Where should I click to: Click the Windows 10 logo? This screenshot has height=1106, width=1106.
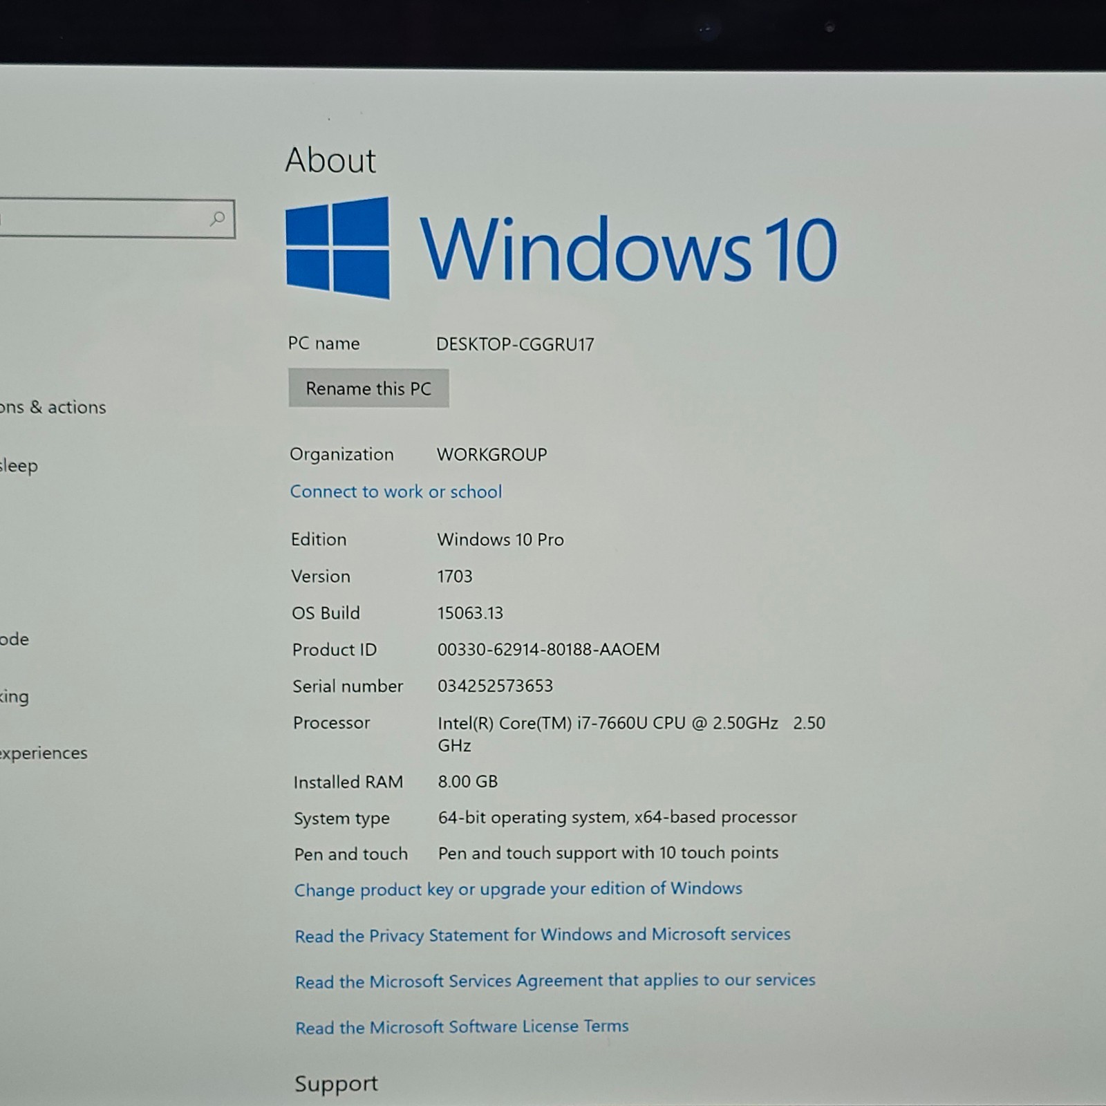click(x=338, y=248)
